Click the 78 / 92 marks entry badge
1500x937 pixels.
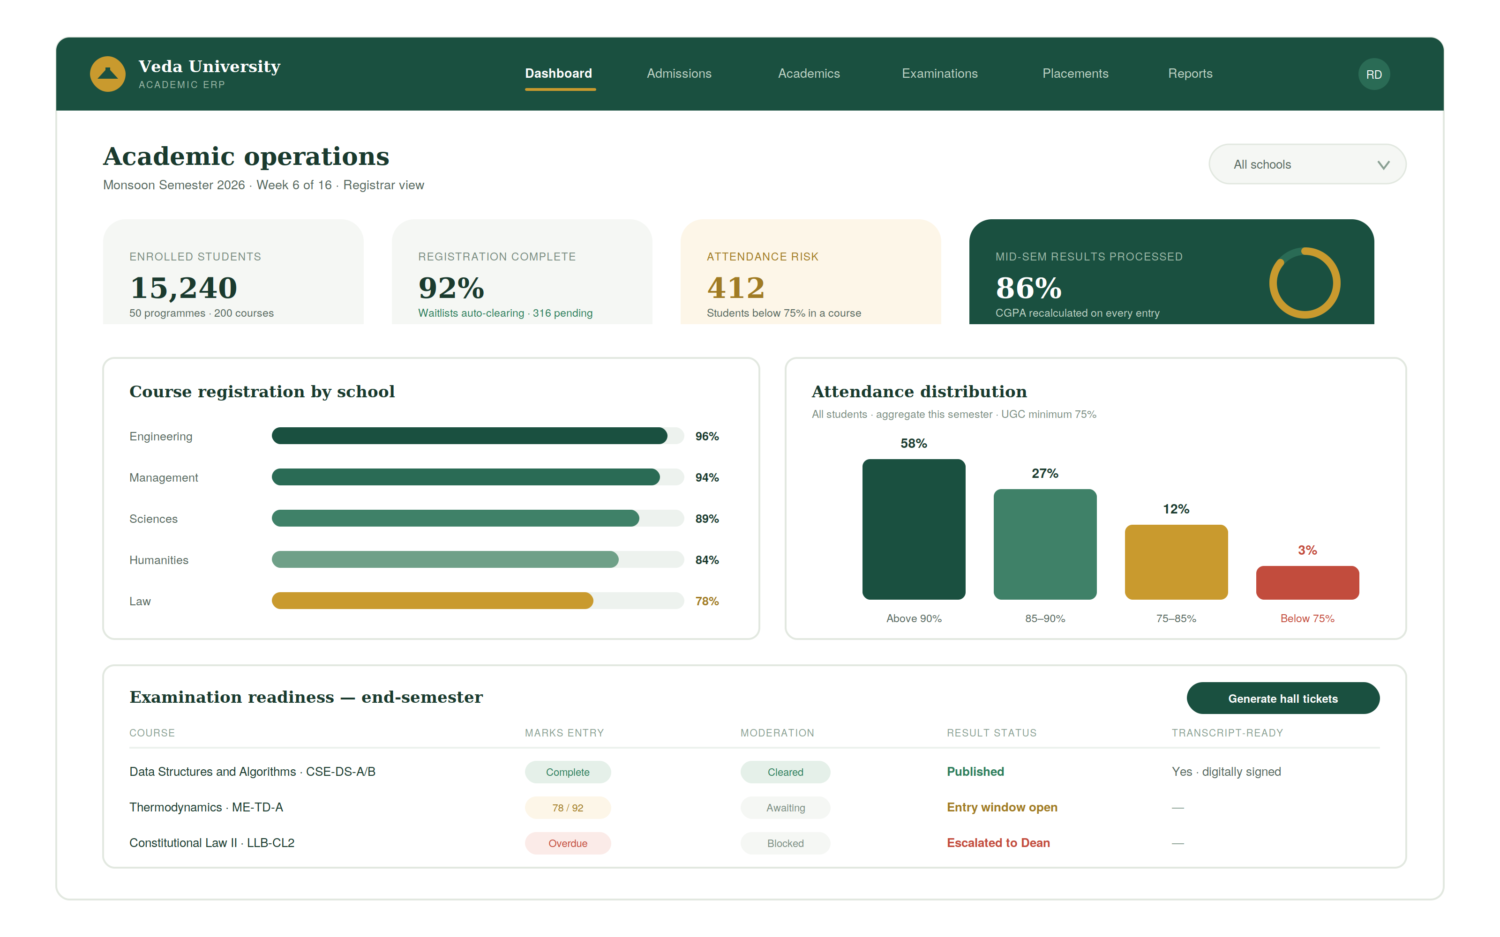(x=568, y=808)
